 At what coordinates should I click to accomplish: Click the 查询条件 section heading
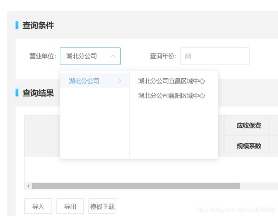click(38, 25)
